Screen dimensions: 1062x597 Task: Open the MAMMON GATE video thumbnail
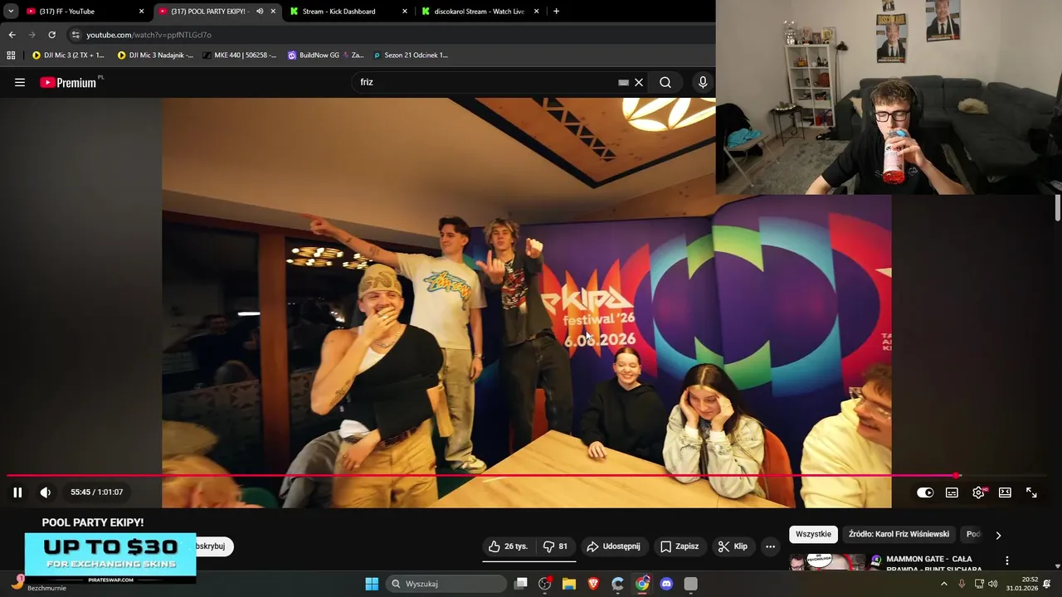[827, 563]
